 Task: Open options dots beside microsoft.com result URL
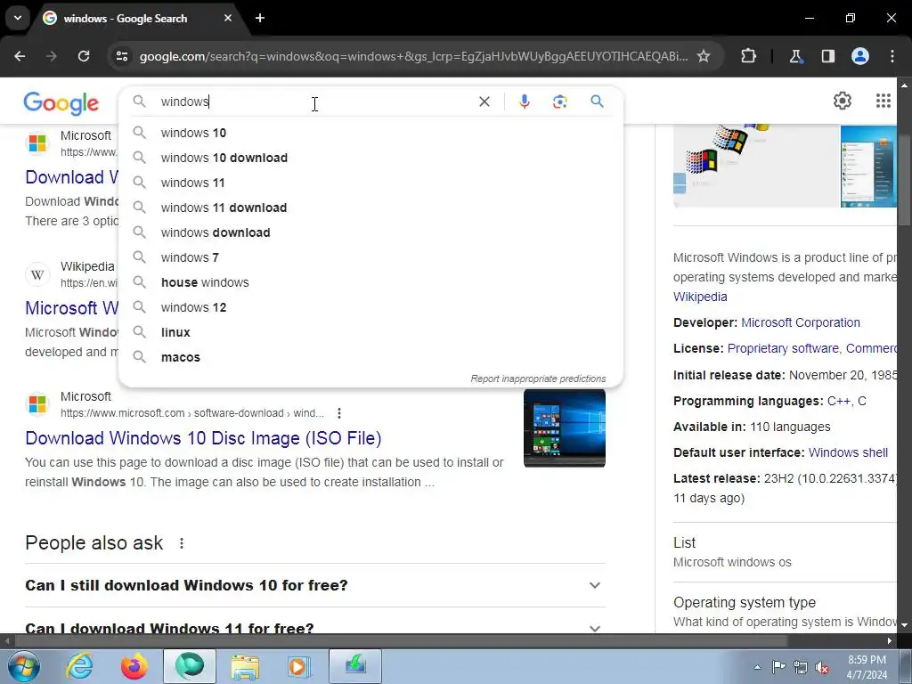pos(339,413)
